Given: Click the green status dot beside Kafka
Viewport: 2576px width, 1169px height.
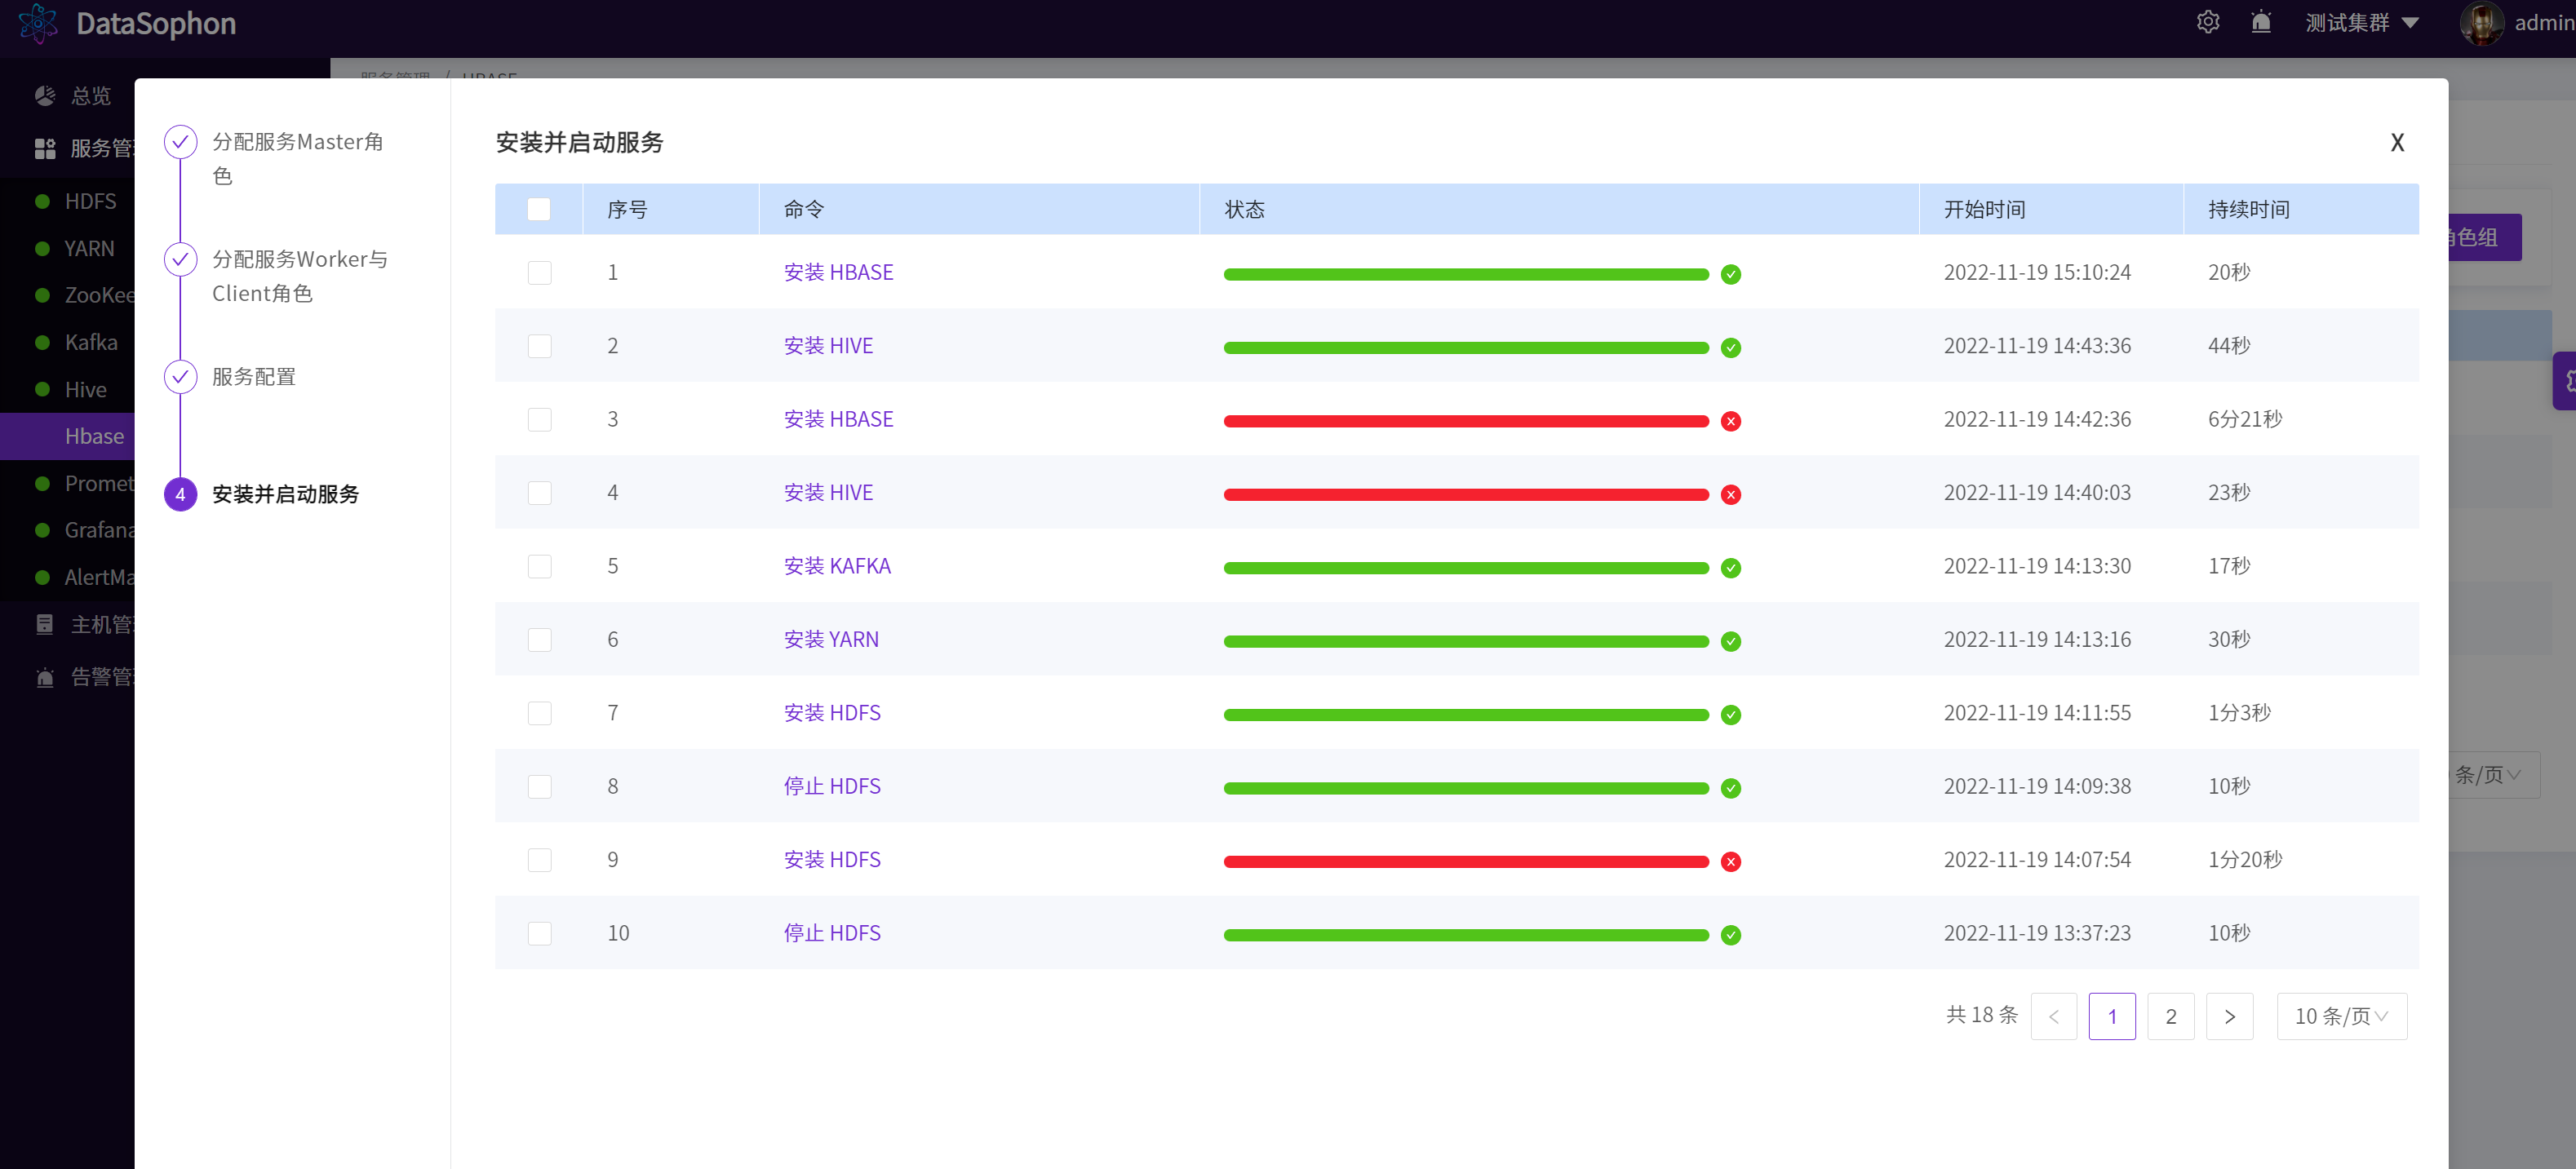Looking at the screenshot, I should [x=42, y=342].
